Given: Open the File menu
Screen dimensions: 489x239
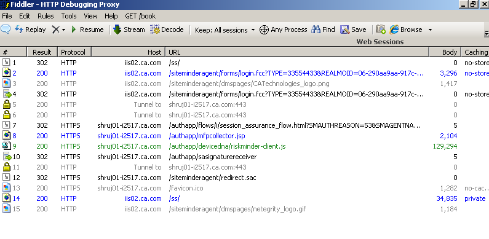Looking at the screenshot, I should (7, 16).
